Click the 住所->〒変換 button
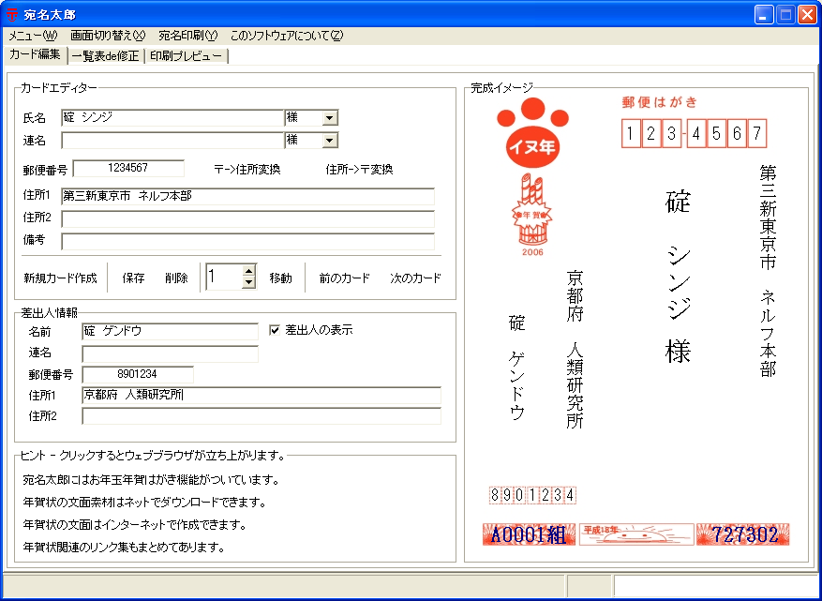Screen dimensions: 822x601 359,170
